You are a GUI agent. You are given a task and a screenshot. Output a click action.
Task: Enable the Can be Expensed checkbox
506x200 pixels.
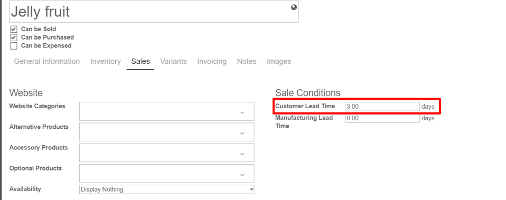coord(14,46)
